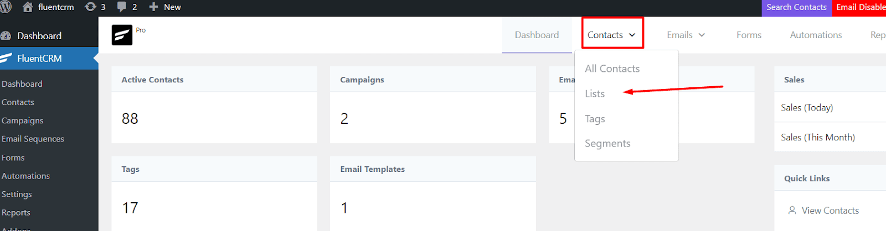Select All Contacts from the dropdown
This screenshot has width=886, height=231.
612,69
